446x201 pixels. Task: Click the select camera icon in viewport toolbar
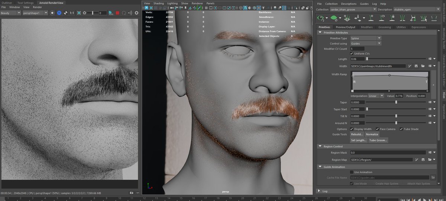point(171,8)
